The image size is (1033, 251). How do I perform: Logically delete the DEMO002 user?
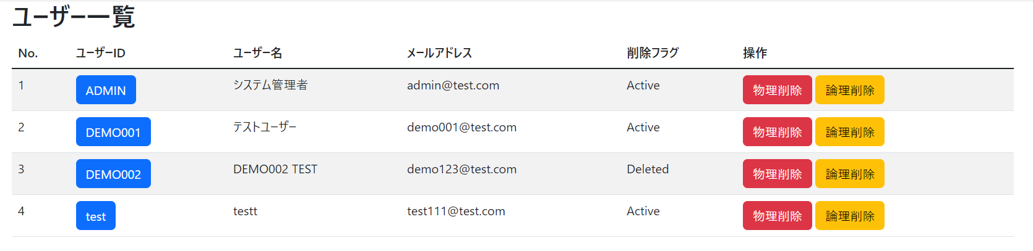point(849,174)
